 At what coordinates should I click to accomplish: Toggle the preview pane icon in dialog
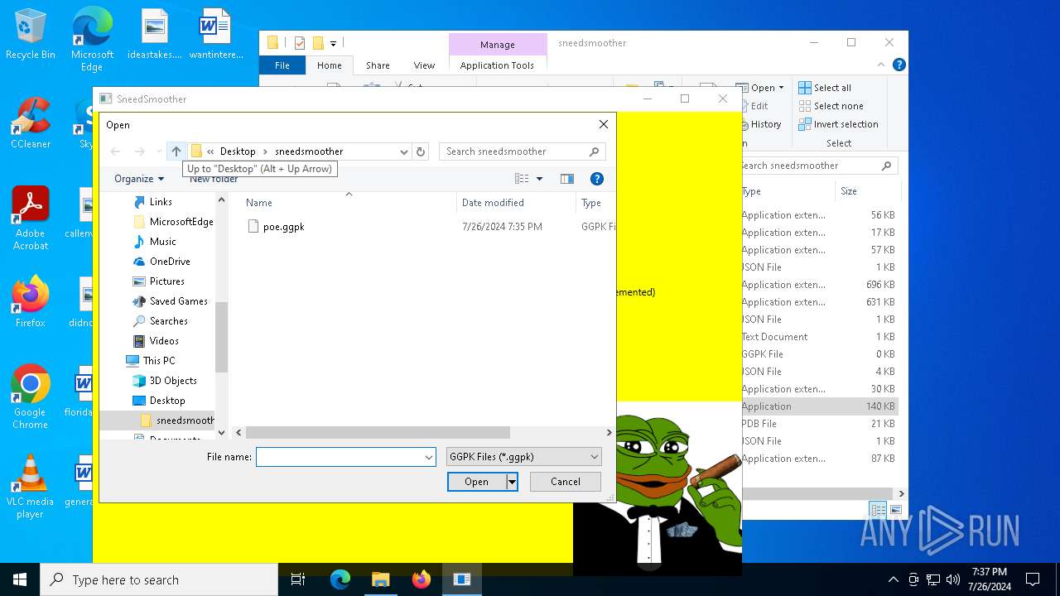click(x=566, y=179)
